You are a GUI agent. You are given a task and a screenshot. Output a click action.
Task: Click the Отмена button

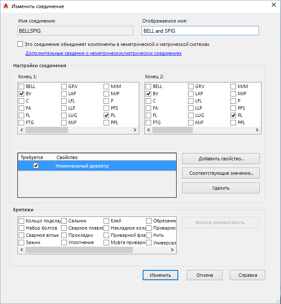204,275
